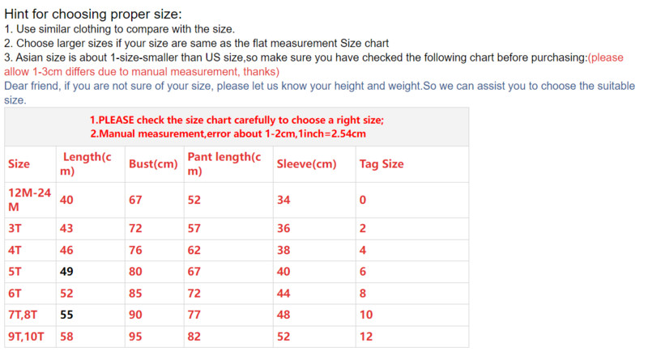Image resolution: width=648 pixels, height=364 pixels.
Task: Click the Pant length column header
Action: click(224, 164)
